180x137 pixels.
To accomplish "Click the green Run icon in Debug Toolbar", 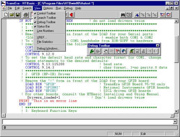I will tap(92, 51).
